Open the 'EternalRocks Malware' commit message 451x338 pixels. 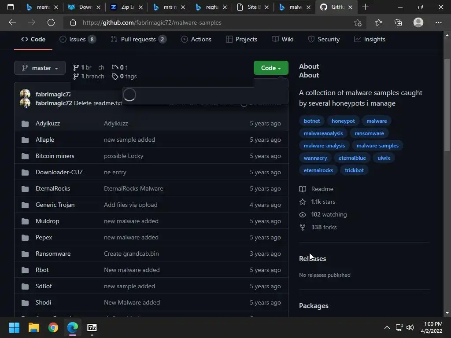[133, 188]
